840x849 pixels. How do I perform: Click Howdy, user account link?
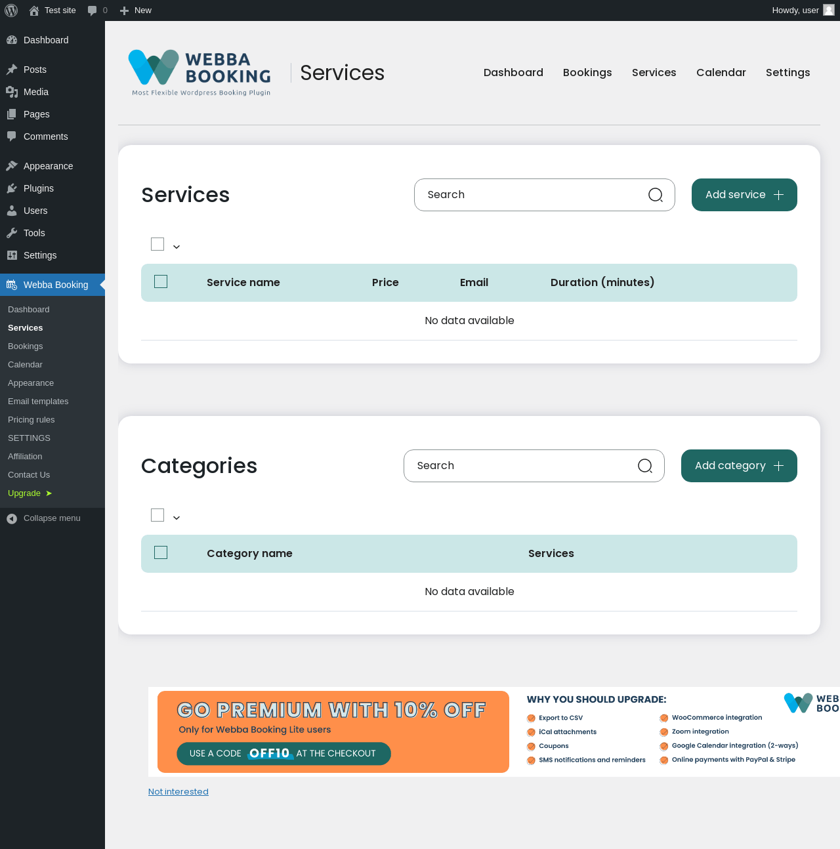coord(803,10)
